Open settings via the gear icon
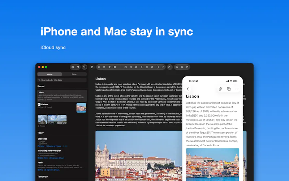 pos(73,67)
